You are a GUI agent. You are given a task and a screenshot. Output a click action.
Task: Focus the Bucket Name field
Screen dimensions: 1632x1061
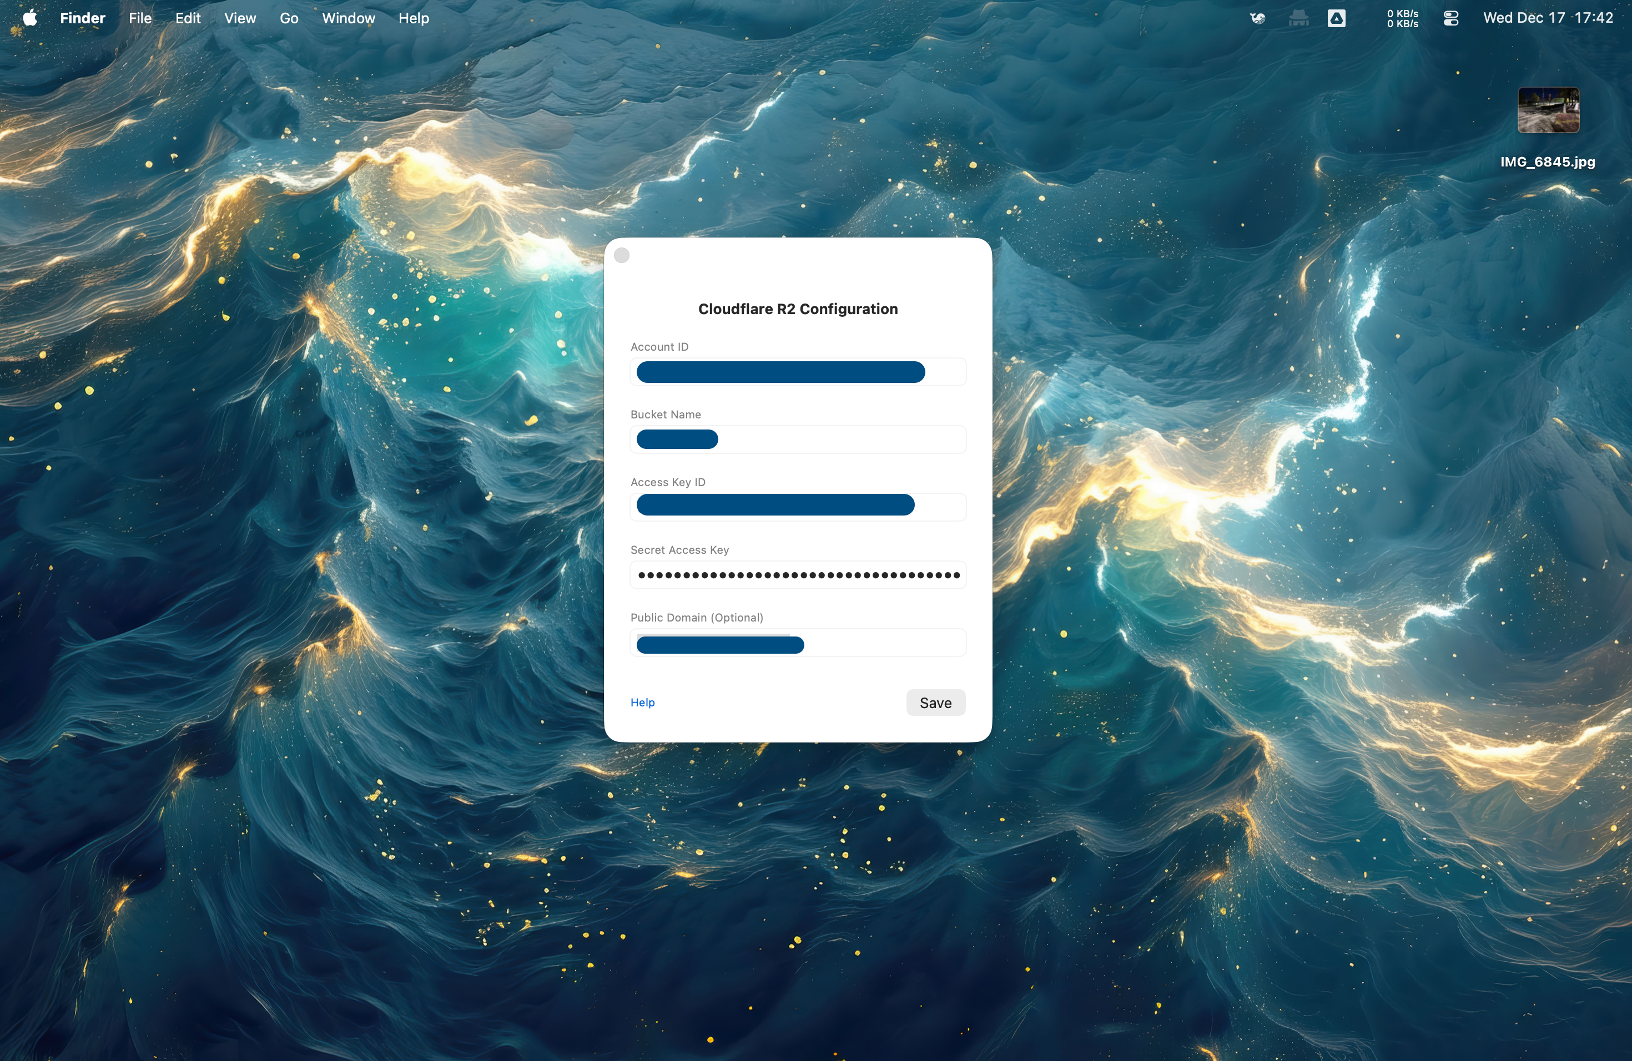[798, 439]
